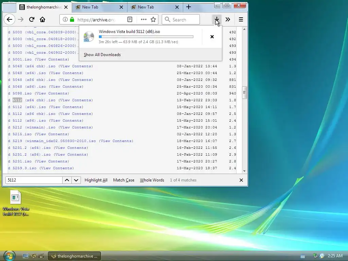The height and width of the screenshot is (261, 348).
Task: Click the forward navigation arrow
Action: 21,19
